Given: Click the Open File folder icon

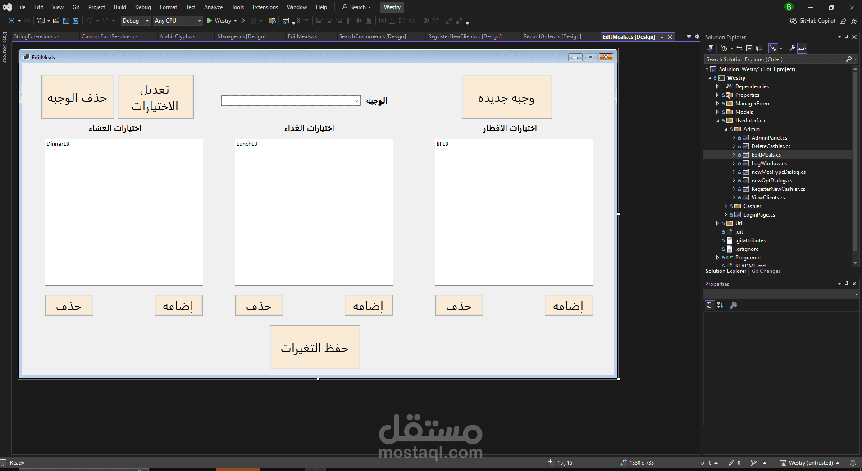Looking at the screenshot, I should [x=56, y=21].
